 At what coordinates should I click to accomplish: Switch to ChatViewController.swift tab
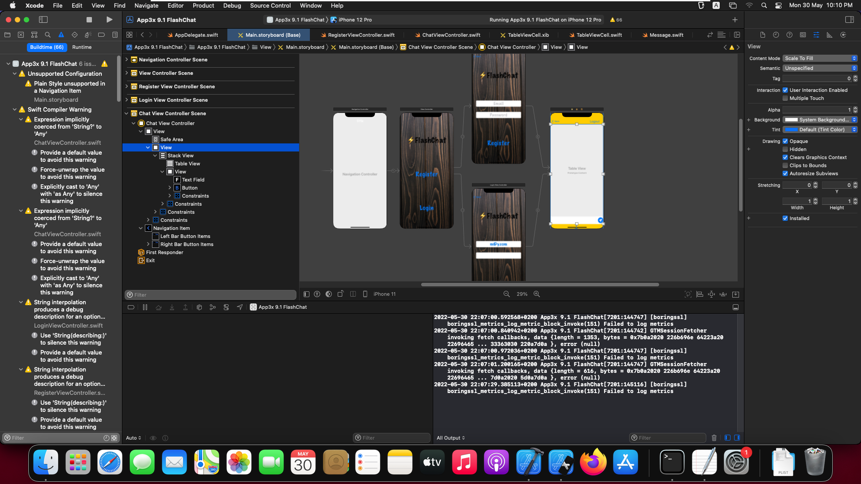point(451,35)
